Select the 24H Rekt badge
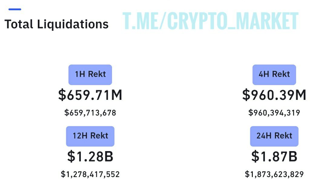Image resolution: width=310 pixels, height=184 pixels. [x=274, y=136]
